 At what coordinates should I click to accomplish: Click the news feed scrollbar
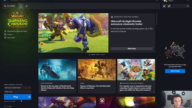click(157, 19)
